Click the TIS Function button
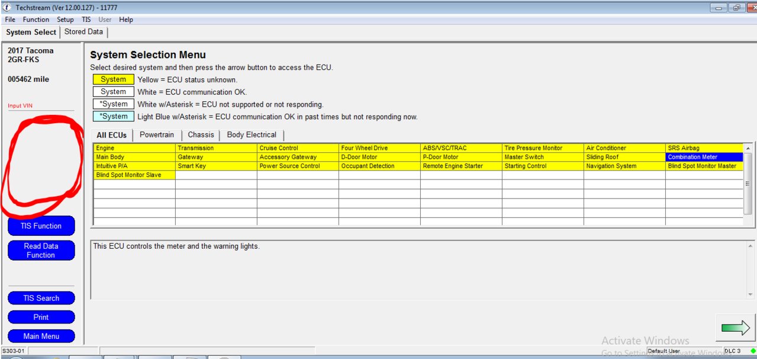 [41, 226]
